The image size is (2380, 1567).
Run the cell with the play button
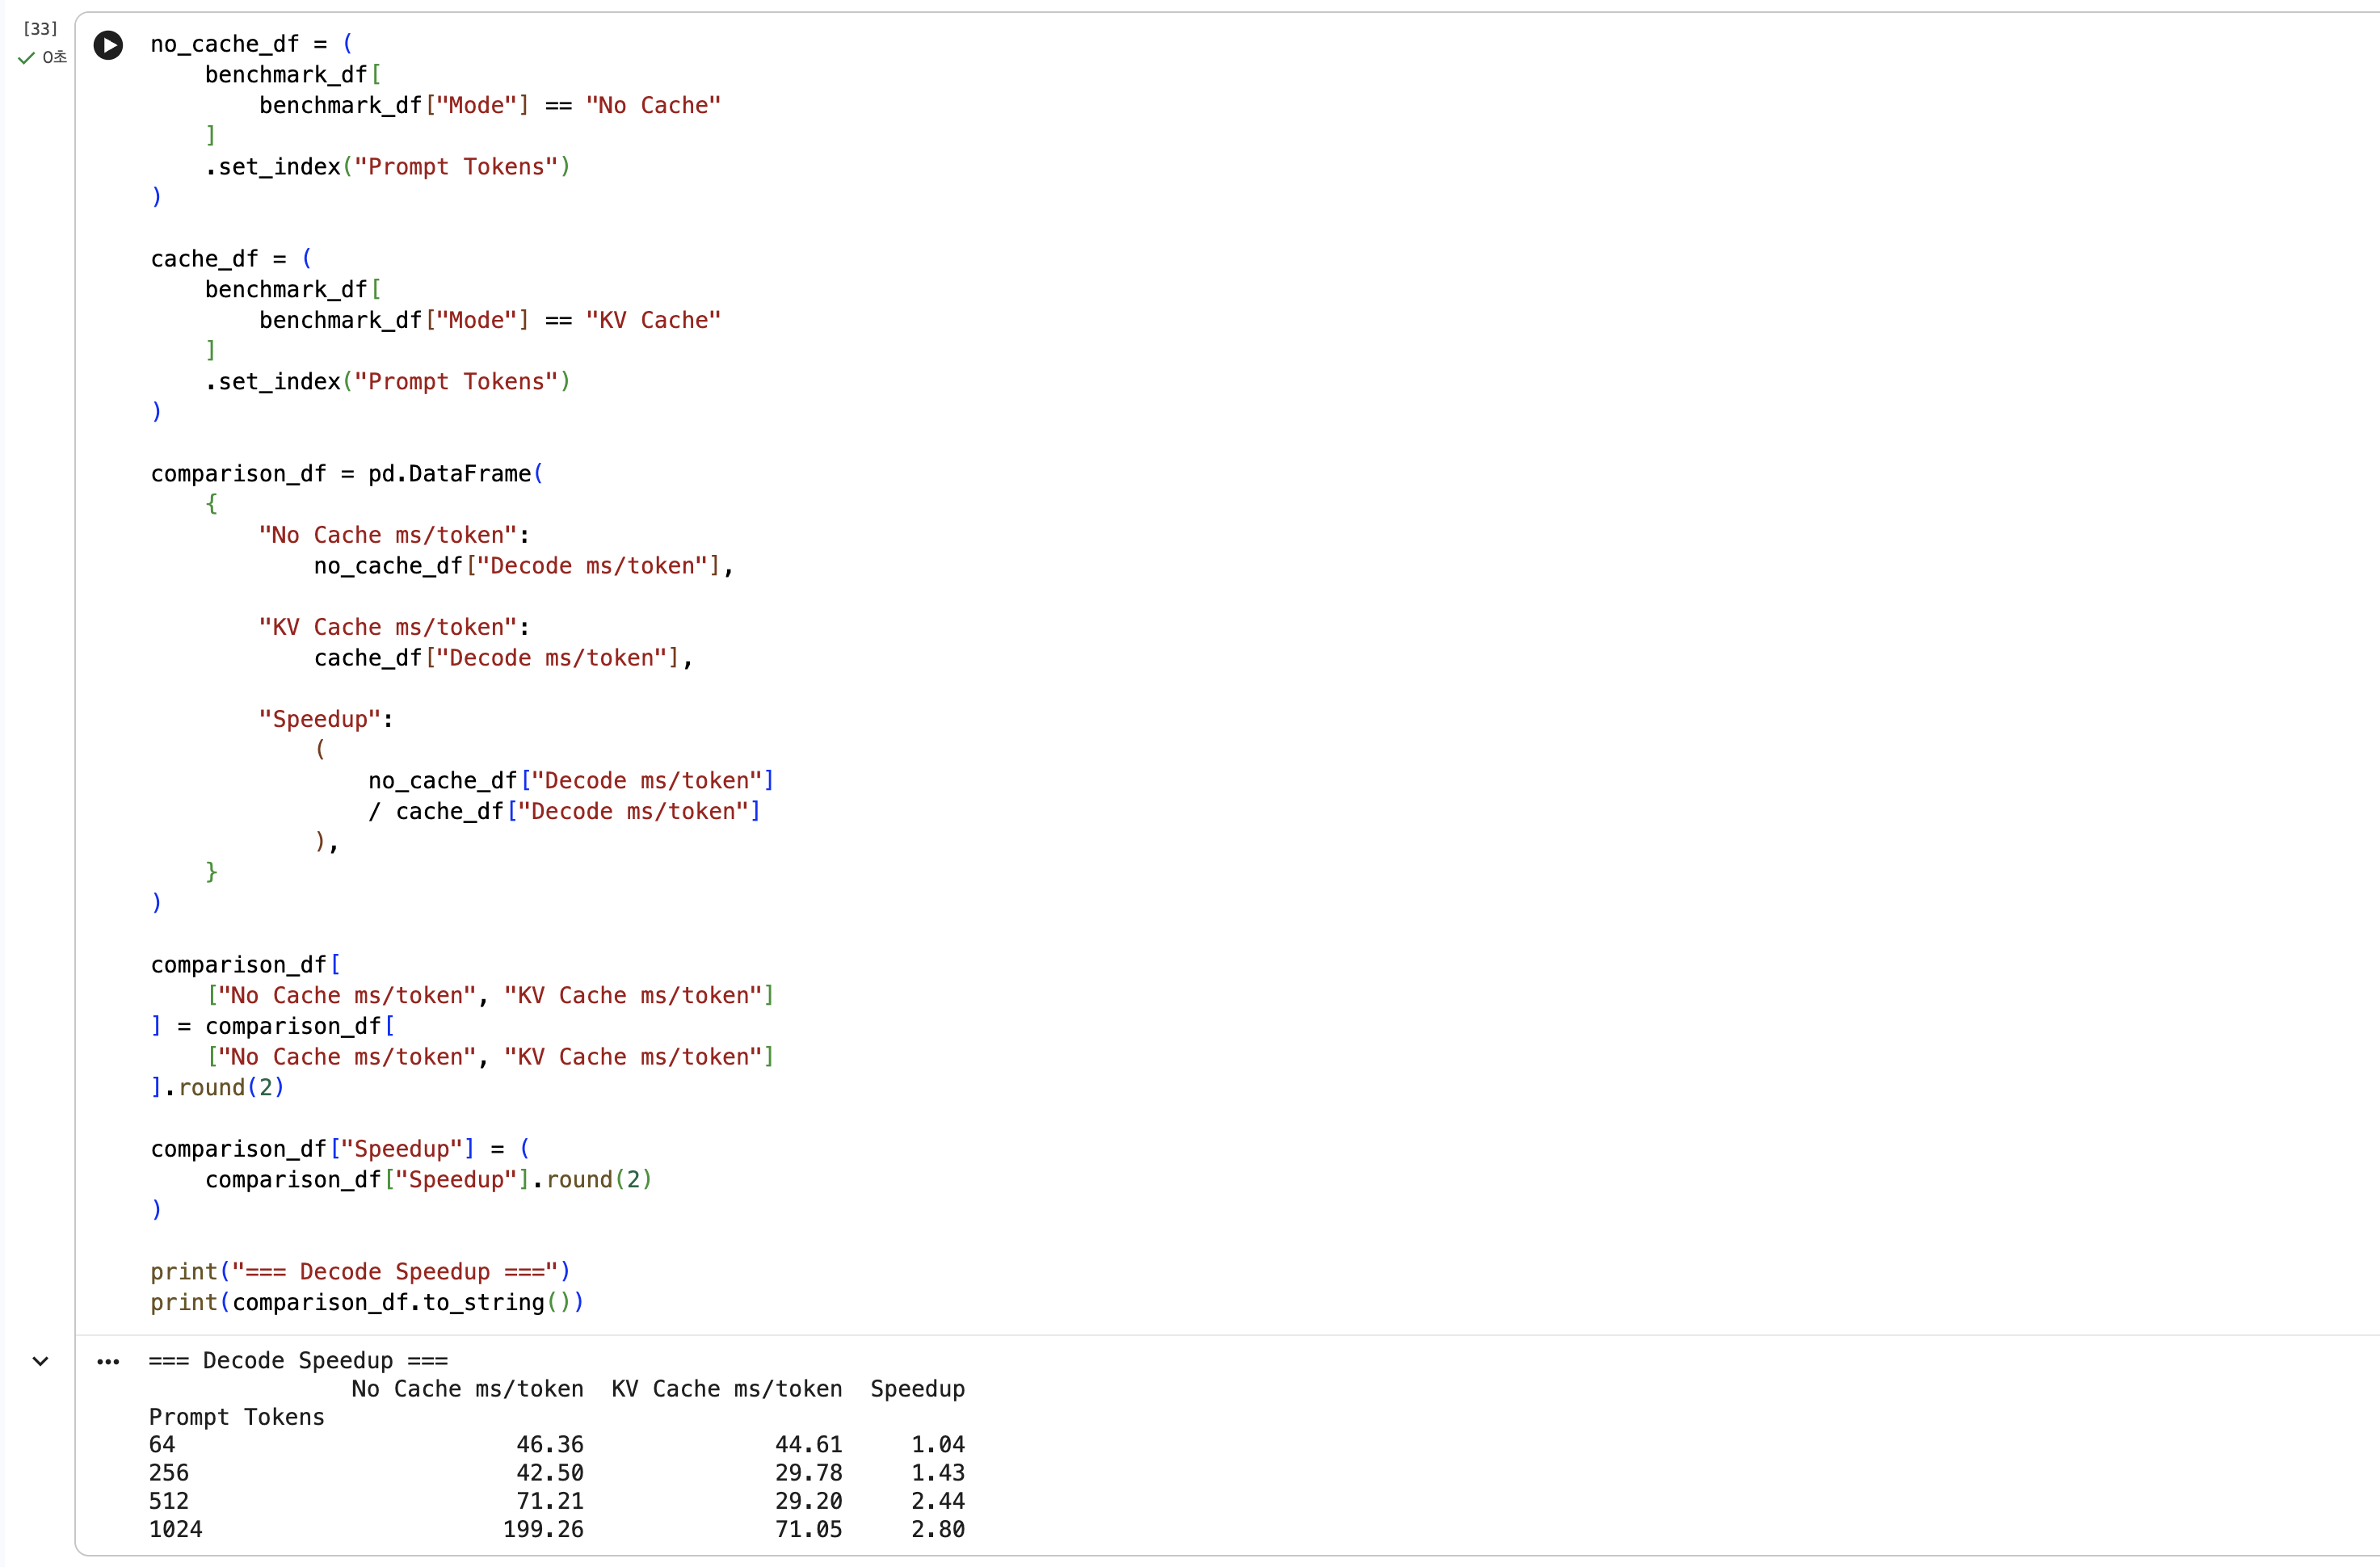tap(108, 45)
